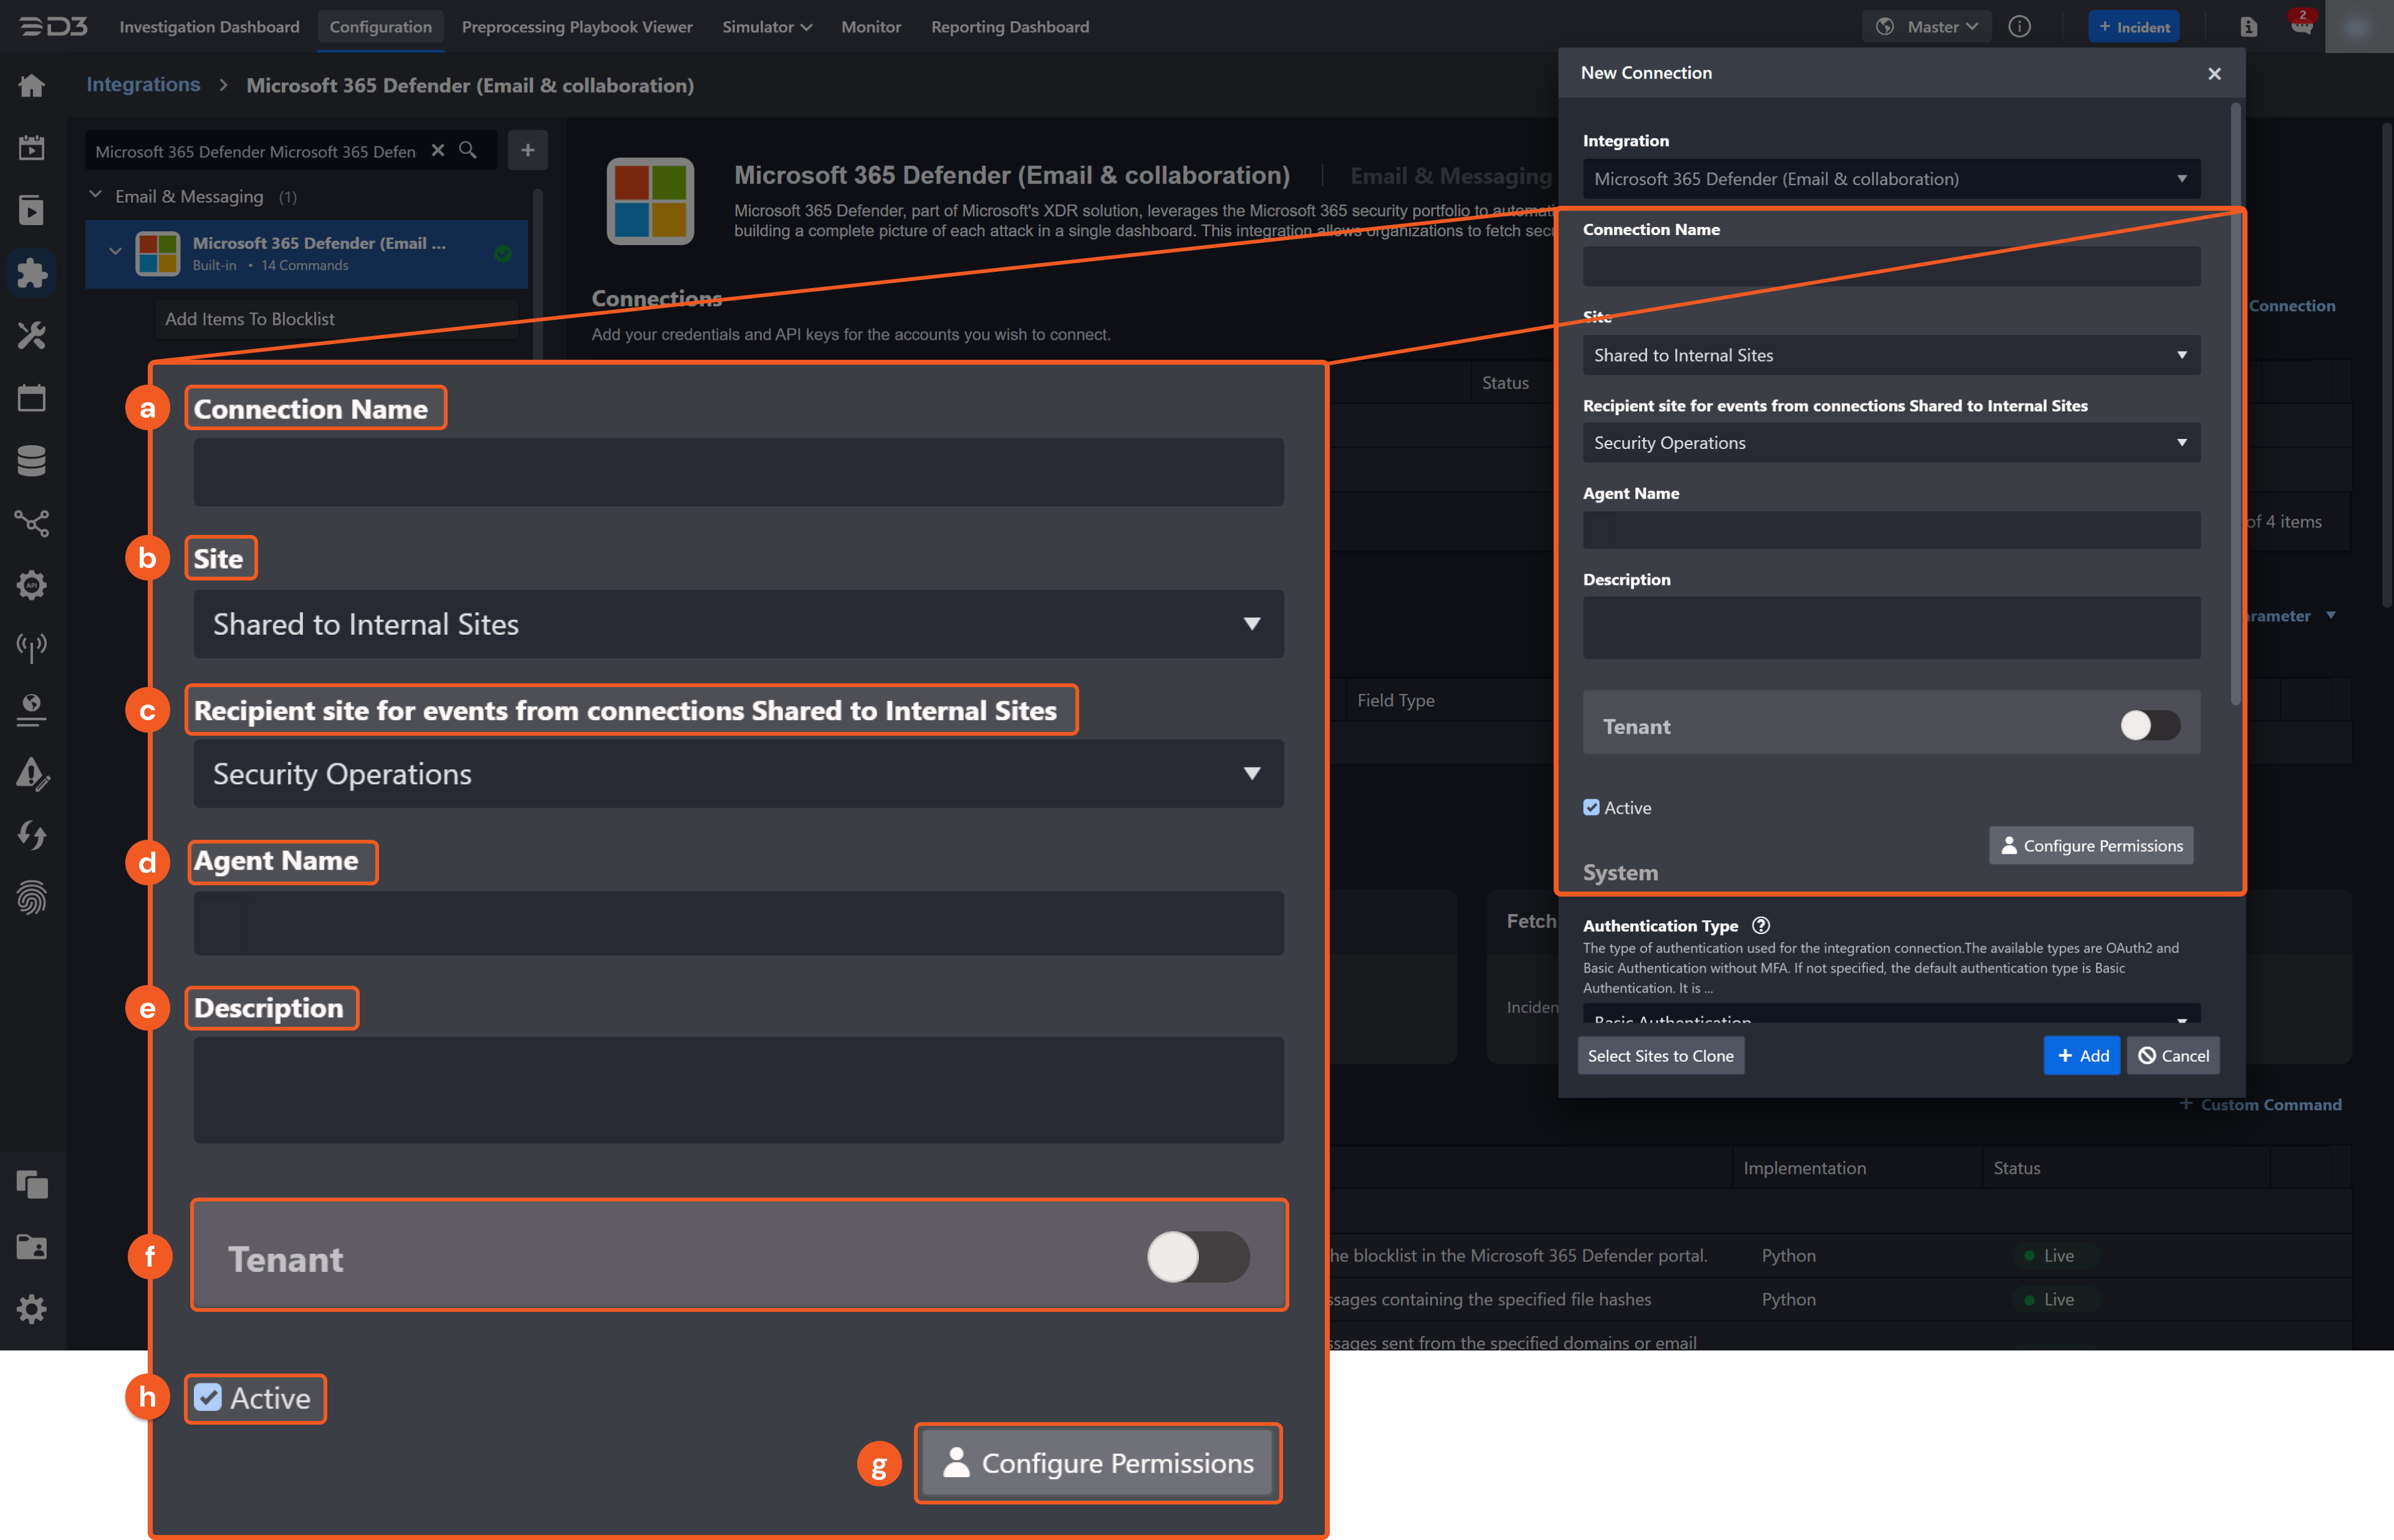Viewport: 2394px width, 1540px height.
Task: Open the Integrations puzzle piece icon
Action: point(32,272)
